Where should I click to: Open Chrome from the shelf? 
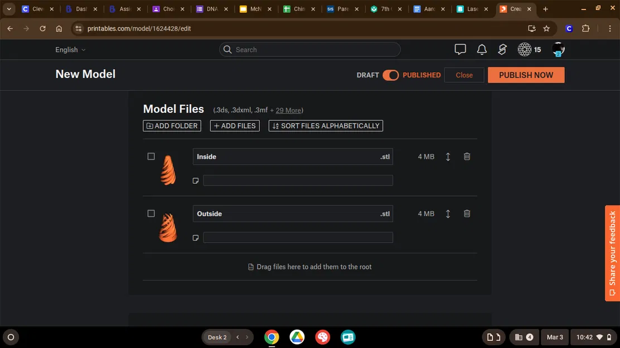tap(272, 337)
